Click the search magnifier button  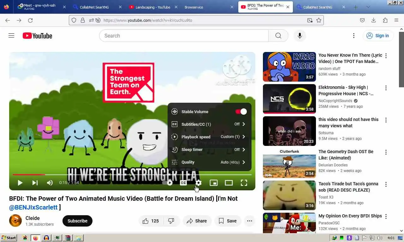[x=278, y=36]
